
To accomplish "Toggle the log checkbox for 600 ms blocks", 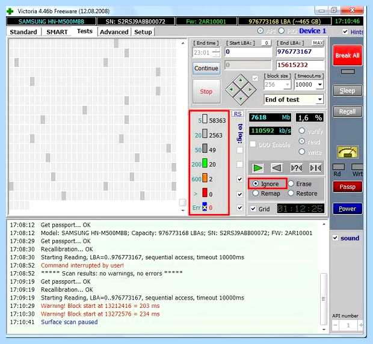I will pyautogui.click(x=240, y=179).
